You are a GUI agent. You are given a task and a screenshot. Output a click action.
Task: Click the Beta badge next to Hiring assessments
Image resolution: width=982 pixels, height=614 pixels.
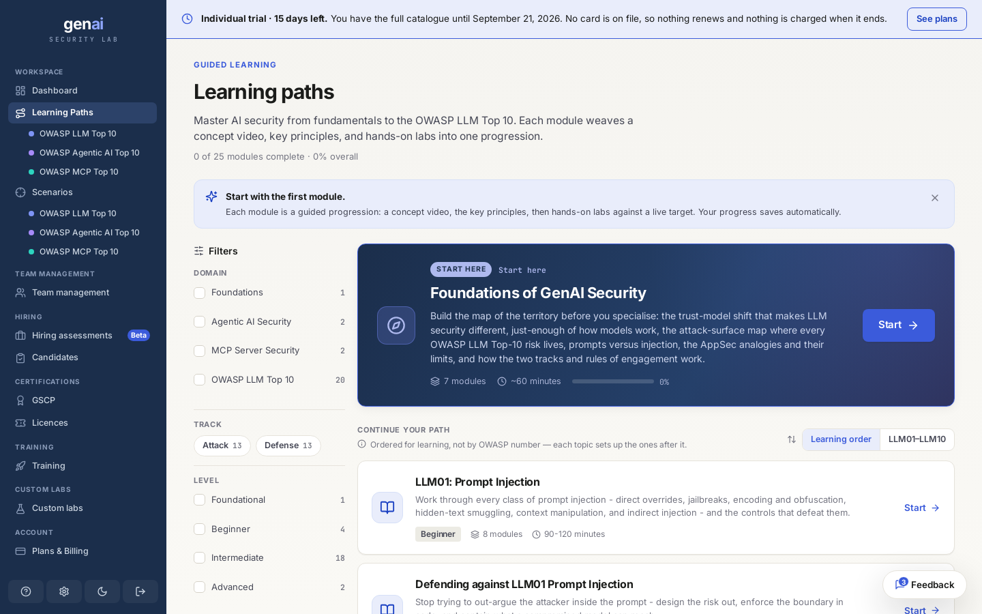click(x=138, y=336)
